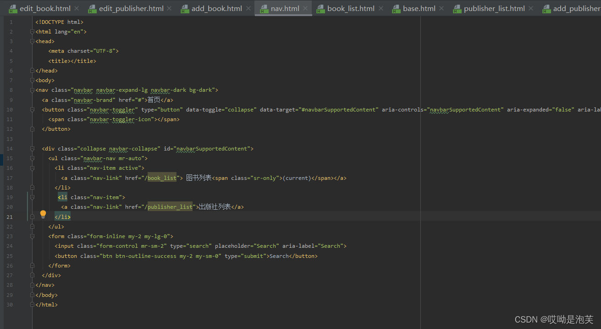Click line number 13 in the gutter
601x329 pixels.
[10, 139]
